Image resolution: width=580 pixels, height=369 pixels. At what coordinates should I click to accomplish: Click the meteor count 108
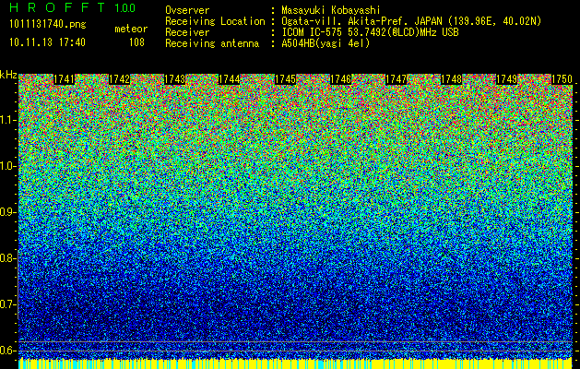tap(136, 42)
